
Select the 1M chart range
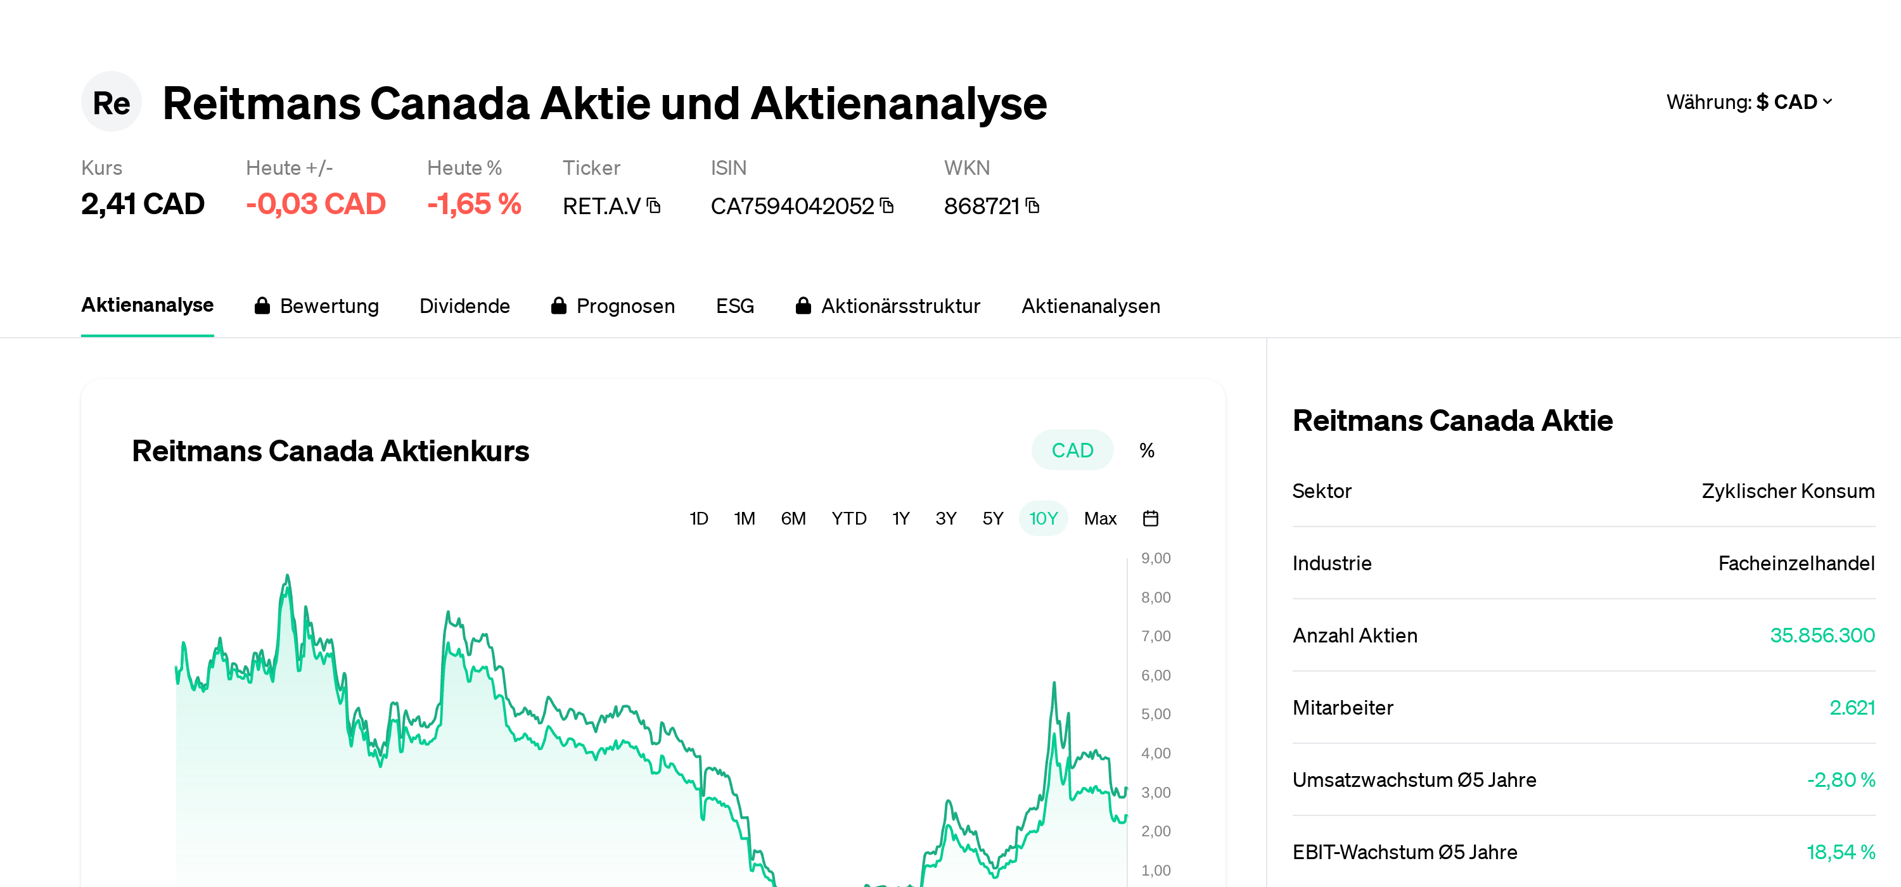[x=744, y=519]
